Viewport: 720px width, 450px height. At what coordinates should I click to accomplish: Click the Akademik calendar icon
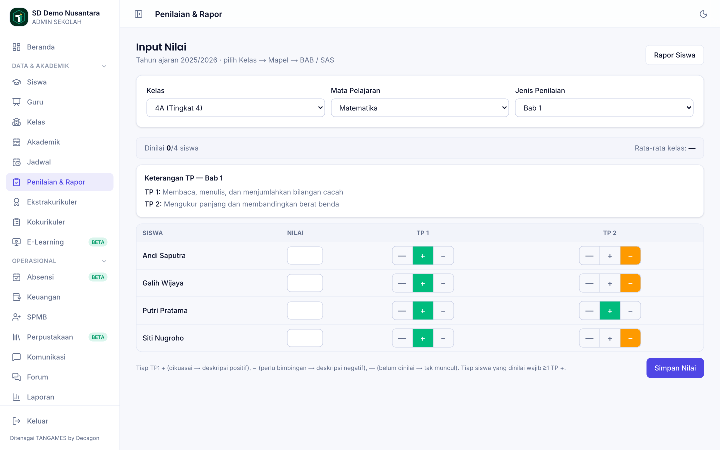[x=16, y=142]
